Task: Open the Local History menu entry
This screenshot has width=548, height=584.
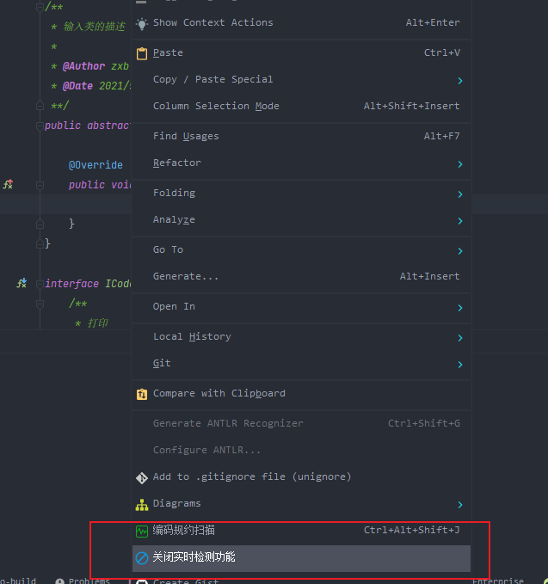Action: pos(301,337)
